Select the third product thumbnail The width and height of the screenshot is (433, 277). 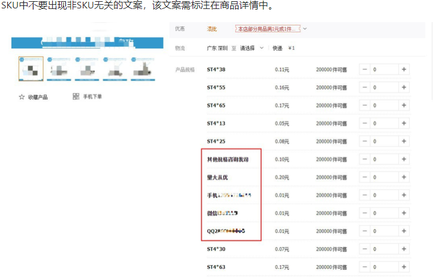pyautogui.click(x=87, y=69)
